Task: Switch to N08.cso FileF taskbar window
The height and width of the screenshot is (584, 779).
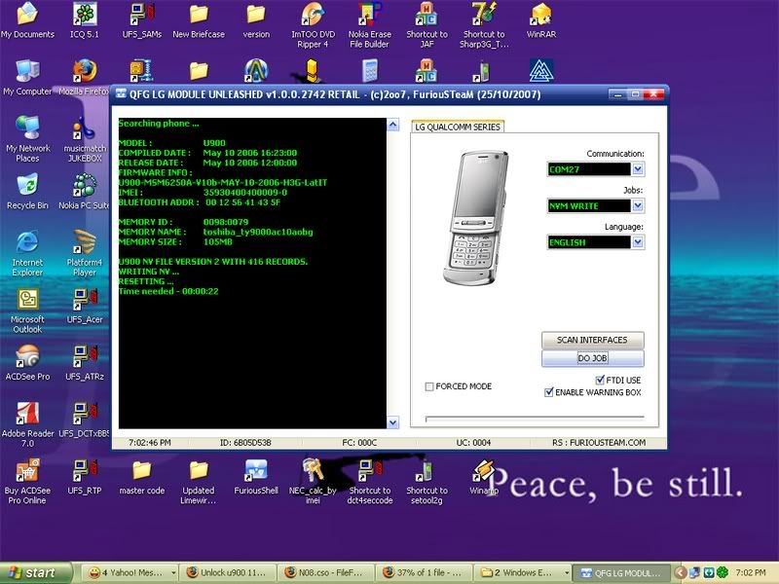Action: pos(325,572)
